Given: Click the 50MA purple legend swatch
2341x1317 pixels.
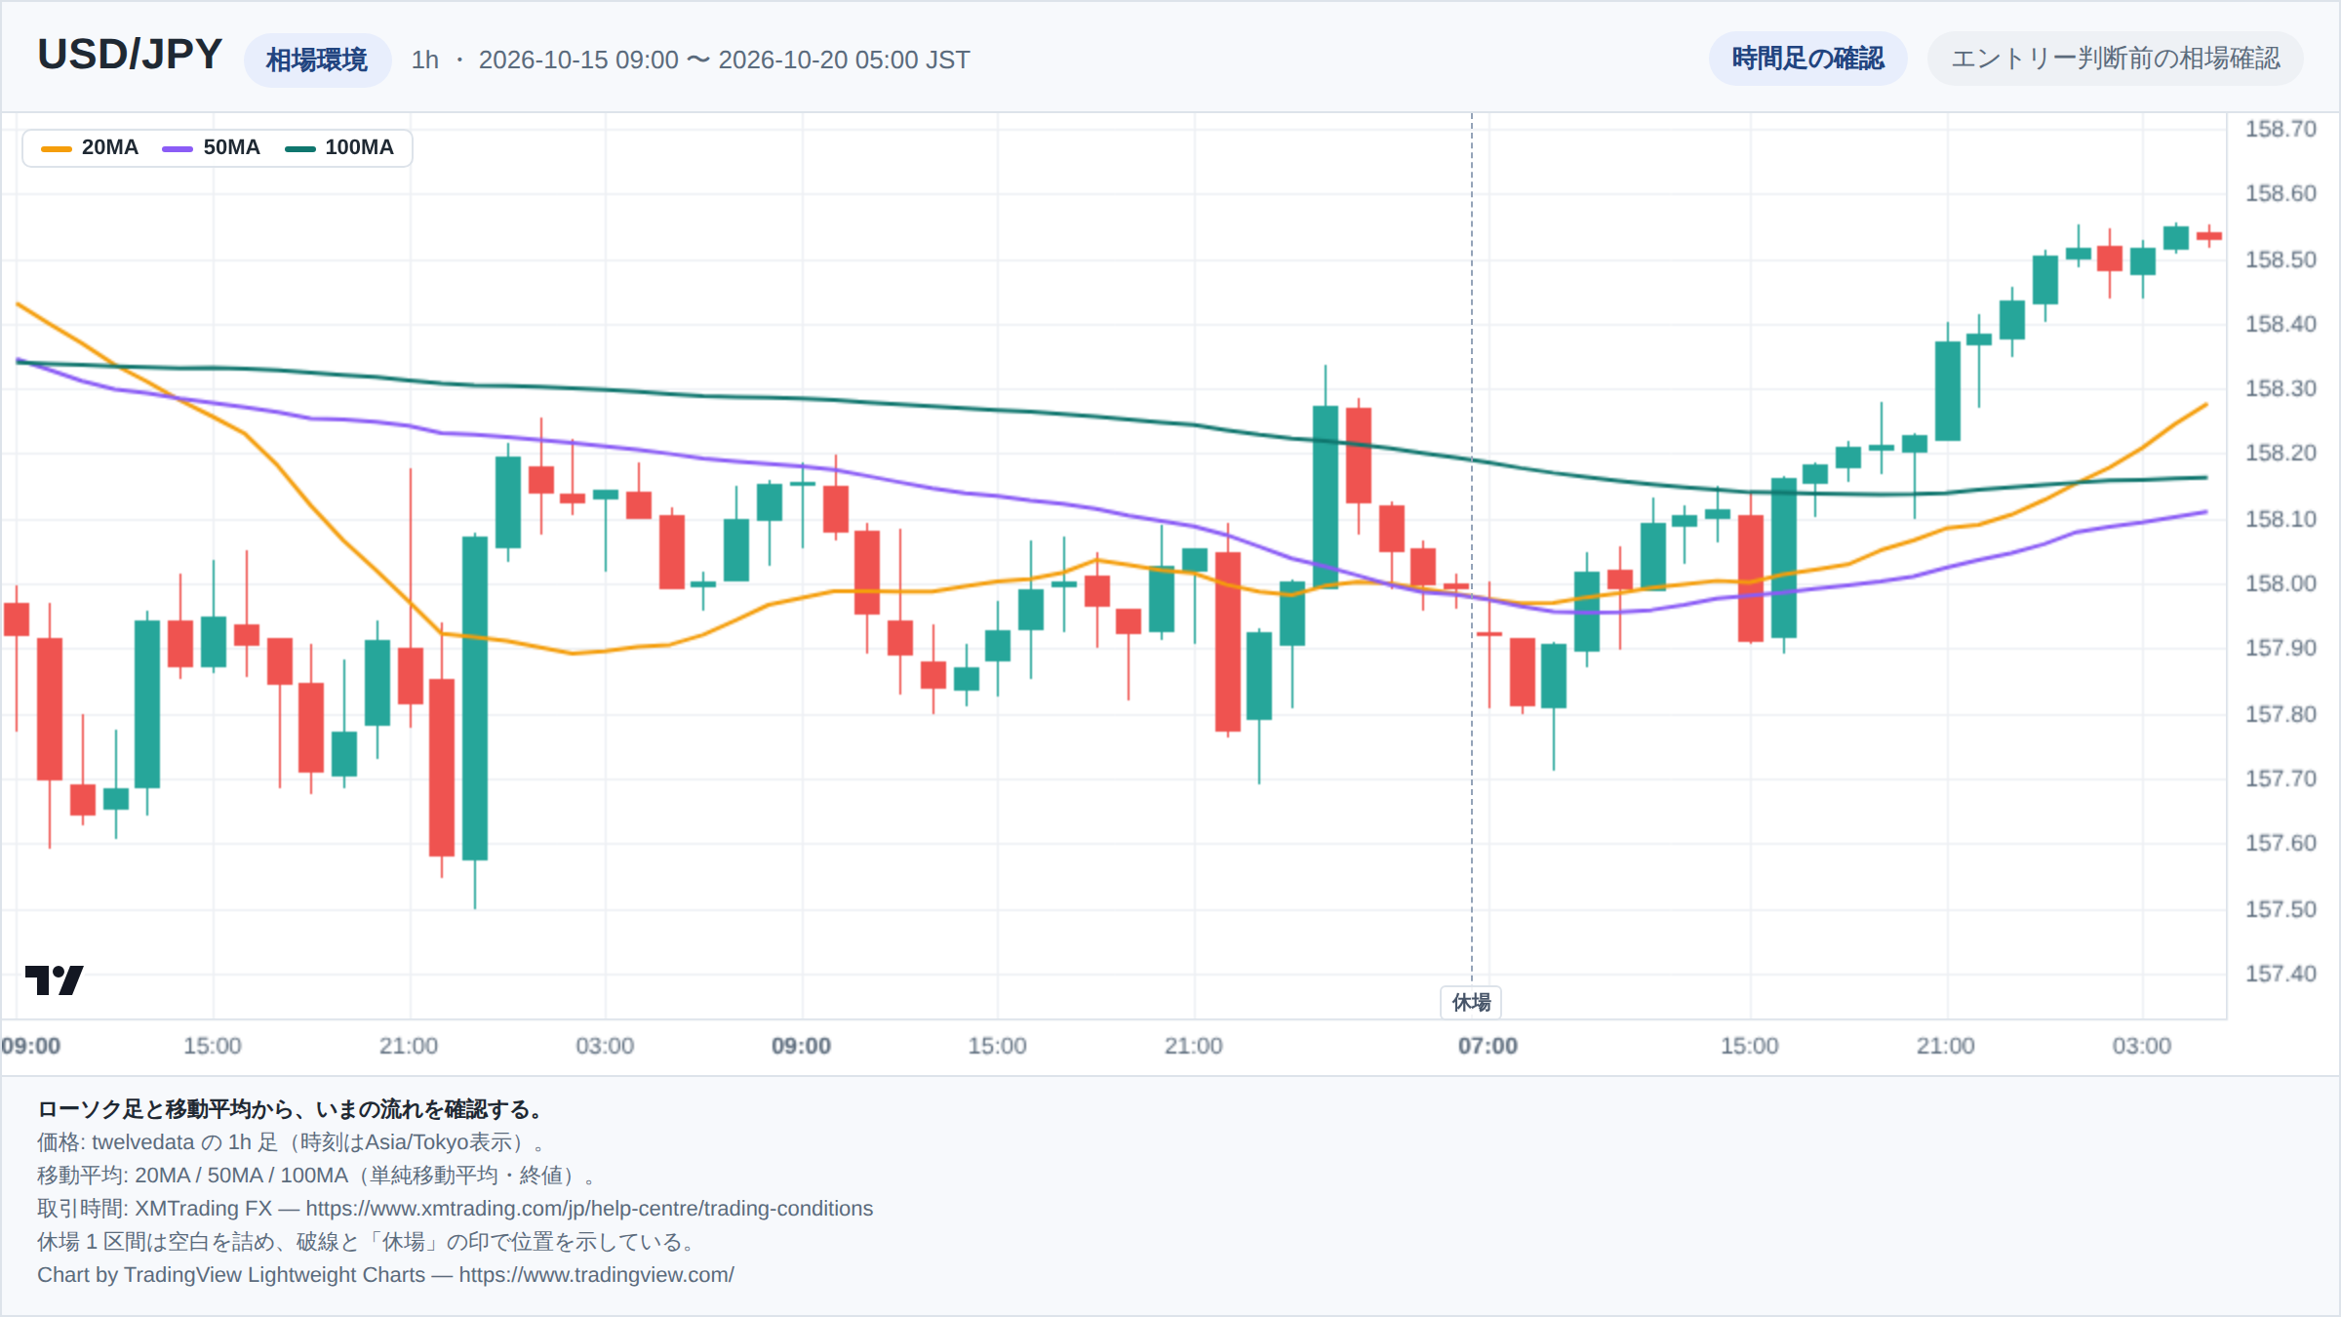Looking at the screenshot, I should (x=178, y=148).
